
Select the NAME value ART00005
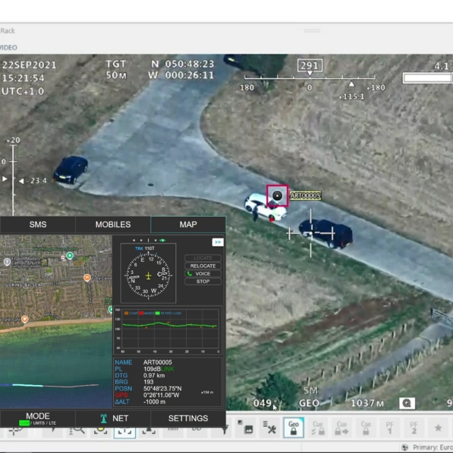(x=157, y=362)
